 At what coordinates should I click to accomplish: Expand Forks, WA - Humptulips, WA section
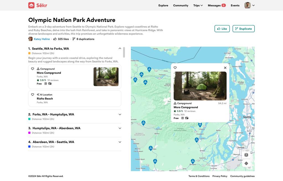coord(120,114)
